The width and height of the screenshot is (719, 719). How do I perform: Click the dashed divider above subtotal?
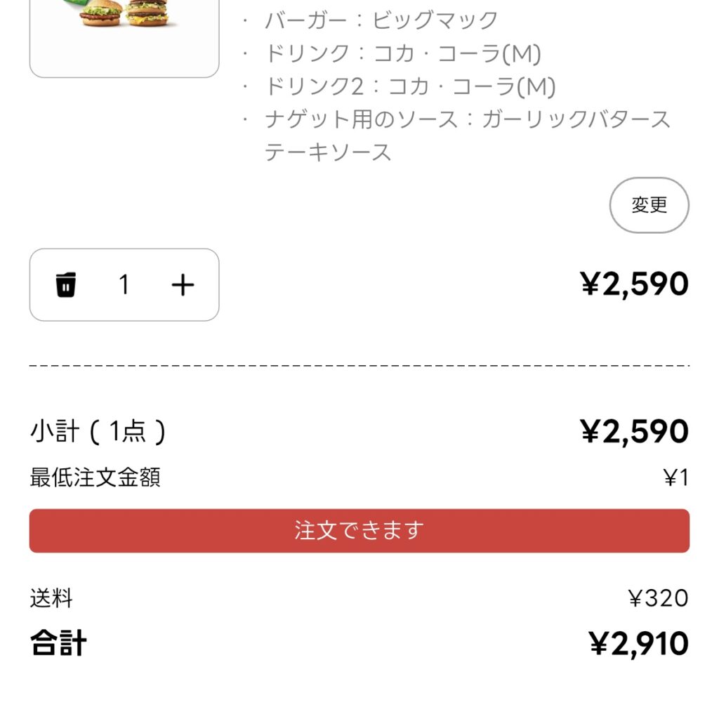359,366
